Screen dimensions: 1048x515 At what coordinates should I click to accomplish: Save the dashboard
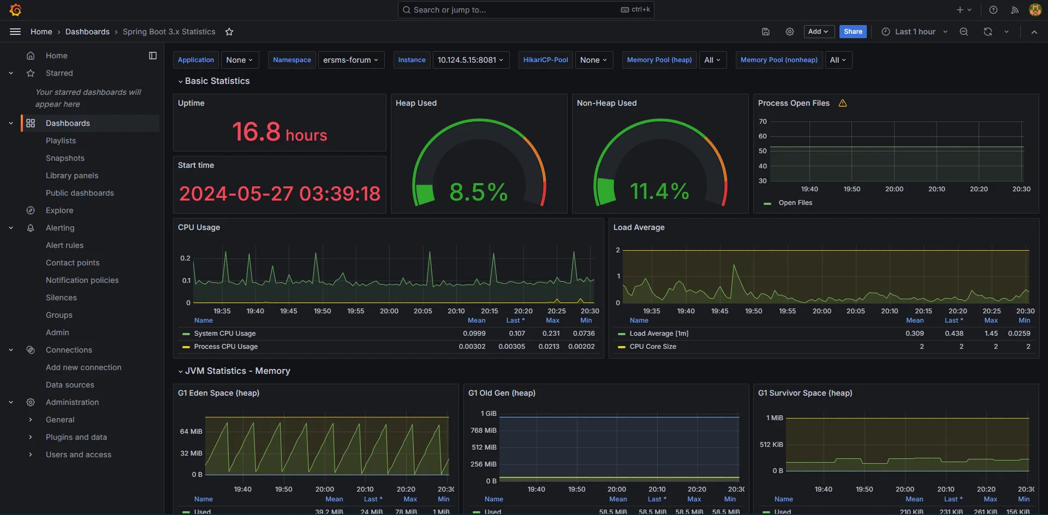click(x=765, y=32)
